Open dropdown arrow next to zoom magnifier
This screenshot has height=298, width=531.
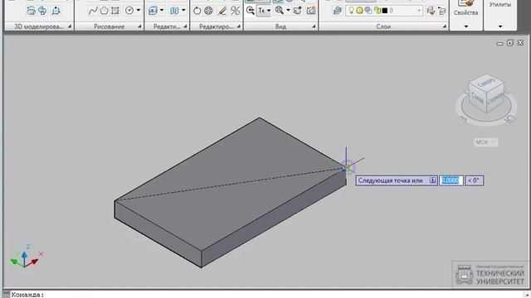point(288,11)
